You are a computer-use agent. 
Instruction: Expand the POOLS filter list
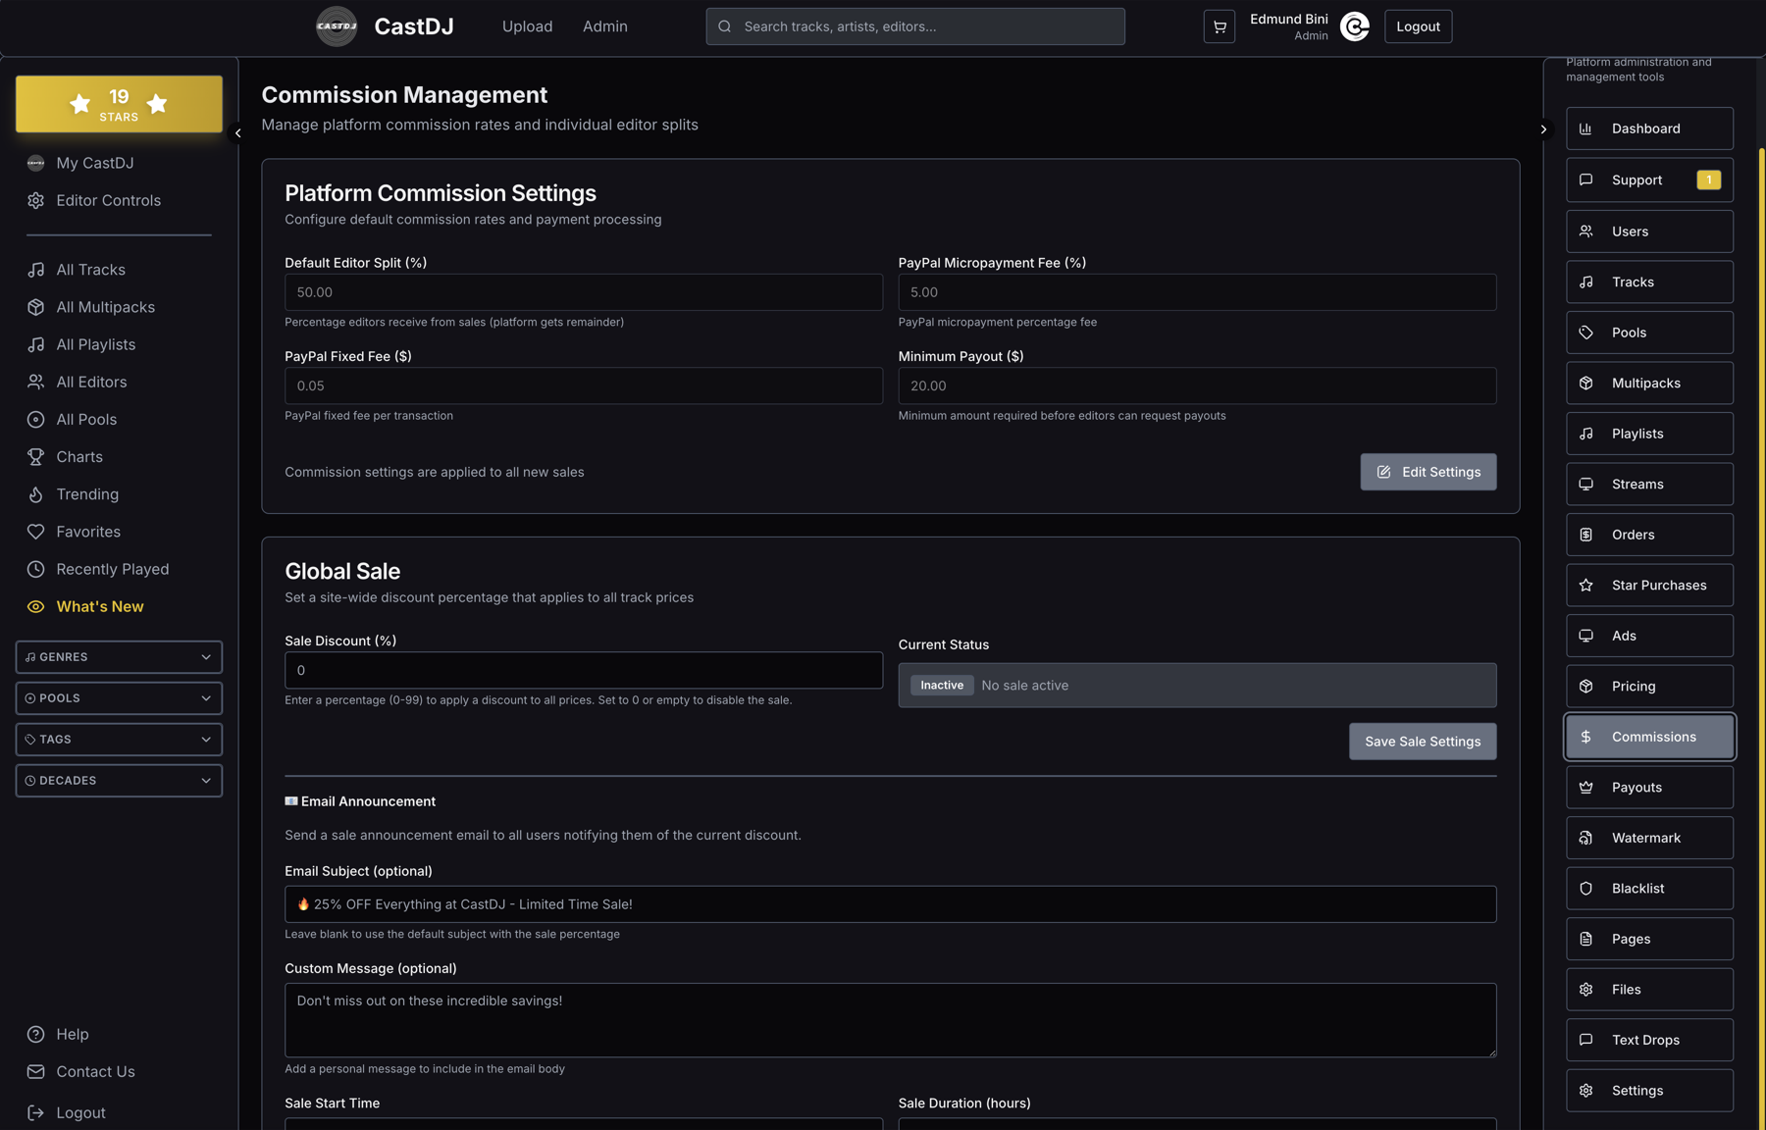(x=118, y=697)
